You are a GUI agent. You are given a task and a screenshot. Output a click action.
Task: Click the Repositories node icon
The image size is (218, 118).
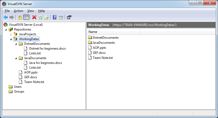(11, 29)
